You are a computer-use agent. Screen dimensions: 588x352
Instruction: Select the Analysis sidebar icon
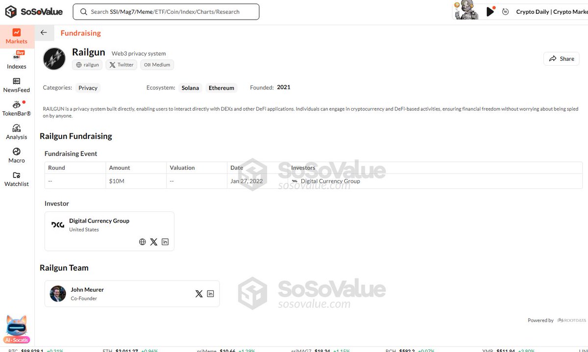tap(16, 131)
